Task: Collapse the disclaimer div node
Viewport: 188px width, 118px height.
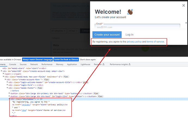Action: click(x=9, y=99)
